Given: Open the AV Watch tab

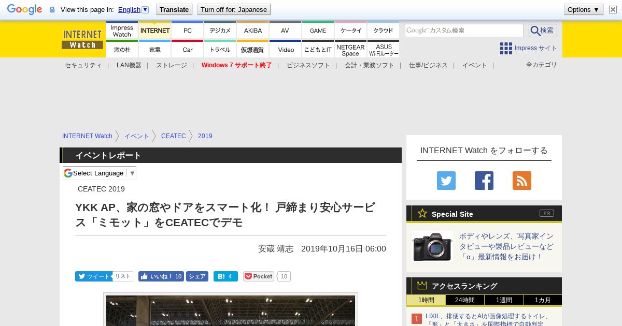Looking at the screenshot, I should [285, 30].
